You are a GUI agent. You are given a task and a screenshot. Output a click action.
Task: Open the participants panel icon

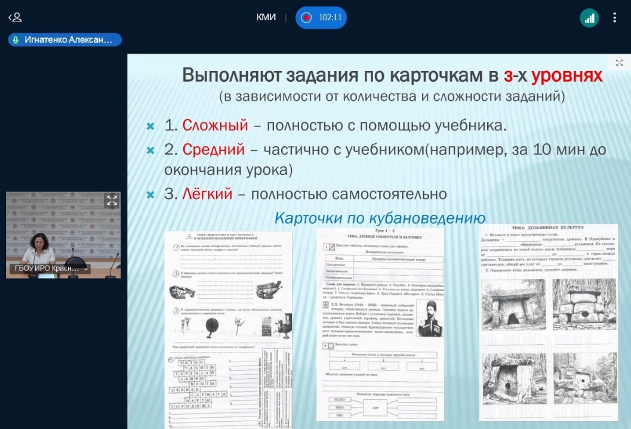coord(15,17)
